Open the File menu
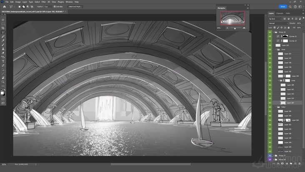Image resolution: width=305 pixels, height=172 pixels. click(7, 2)
